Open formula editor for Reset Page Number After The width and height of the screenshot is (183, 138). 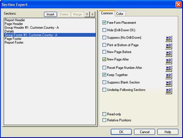(169, 69)
